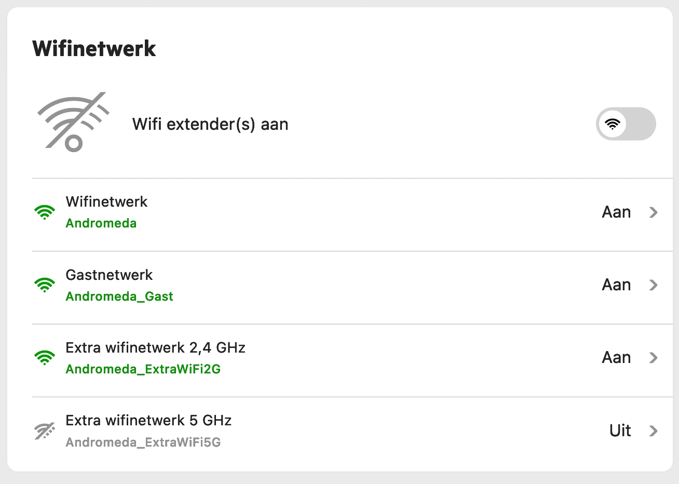Expand the Wifinetwerk Andromeda row chevron
The image size is (679, 484).
[x=654, y=212]
